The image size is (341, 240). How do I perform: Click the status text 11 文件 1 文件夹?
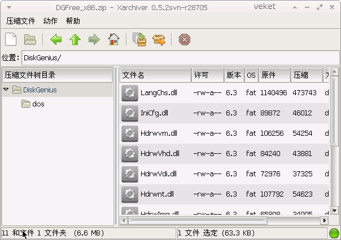pyautogui.click(x=53, y=233)
